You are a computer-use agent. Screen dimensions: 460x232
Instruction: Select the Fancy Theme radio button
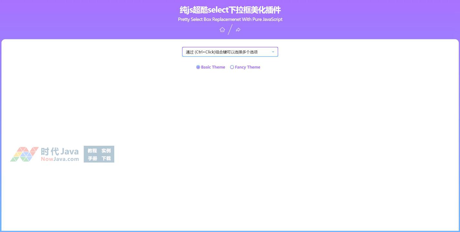pyautogui.click(x=232, y=67)
